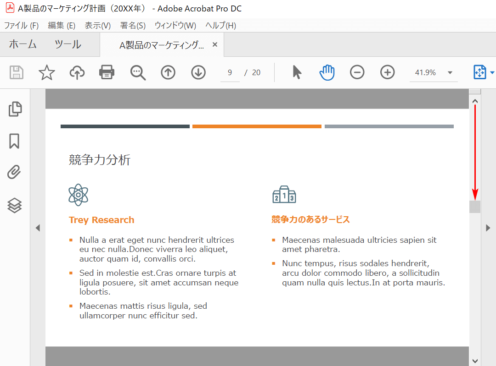Open bookmarks panel icon
This screenshot has width=496, height=366.
coord(14,141)
